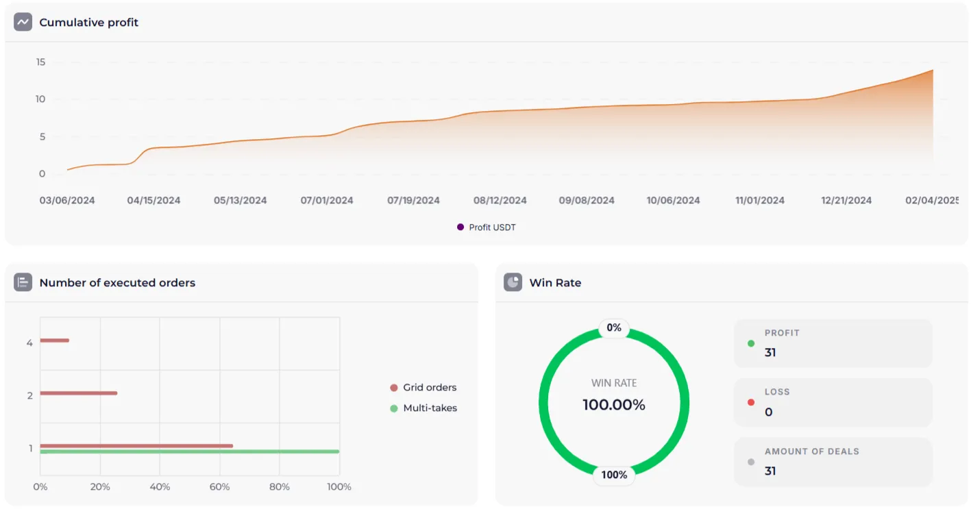Viewport: 971px width, 509px height.
Task: Click the red dot beside LOSS
Action: pos(751,402)
